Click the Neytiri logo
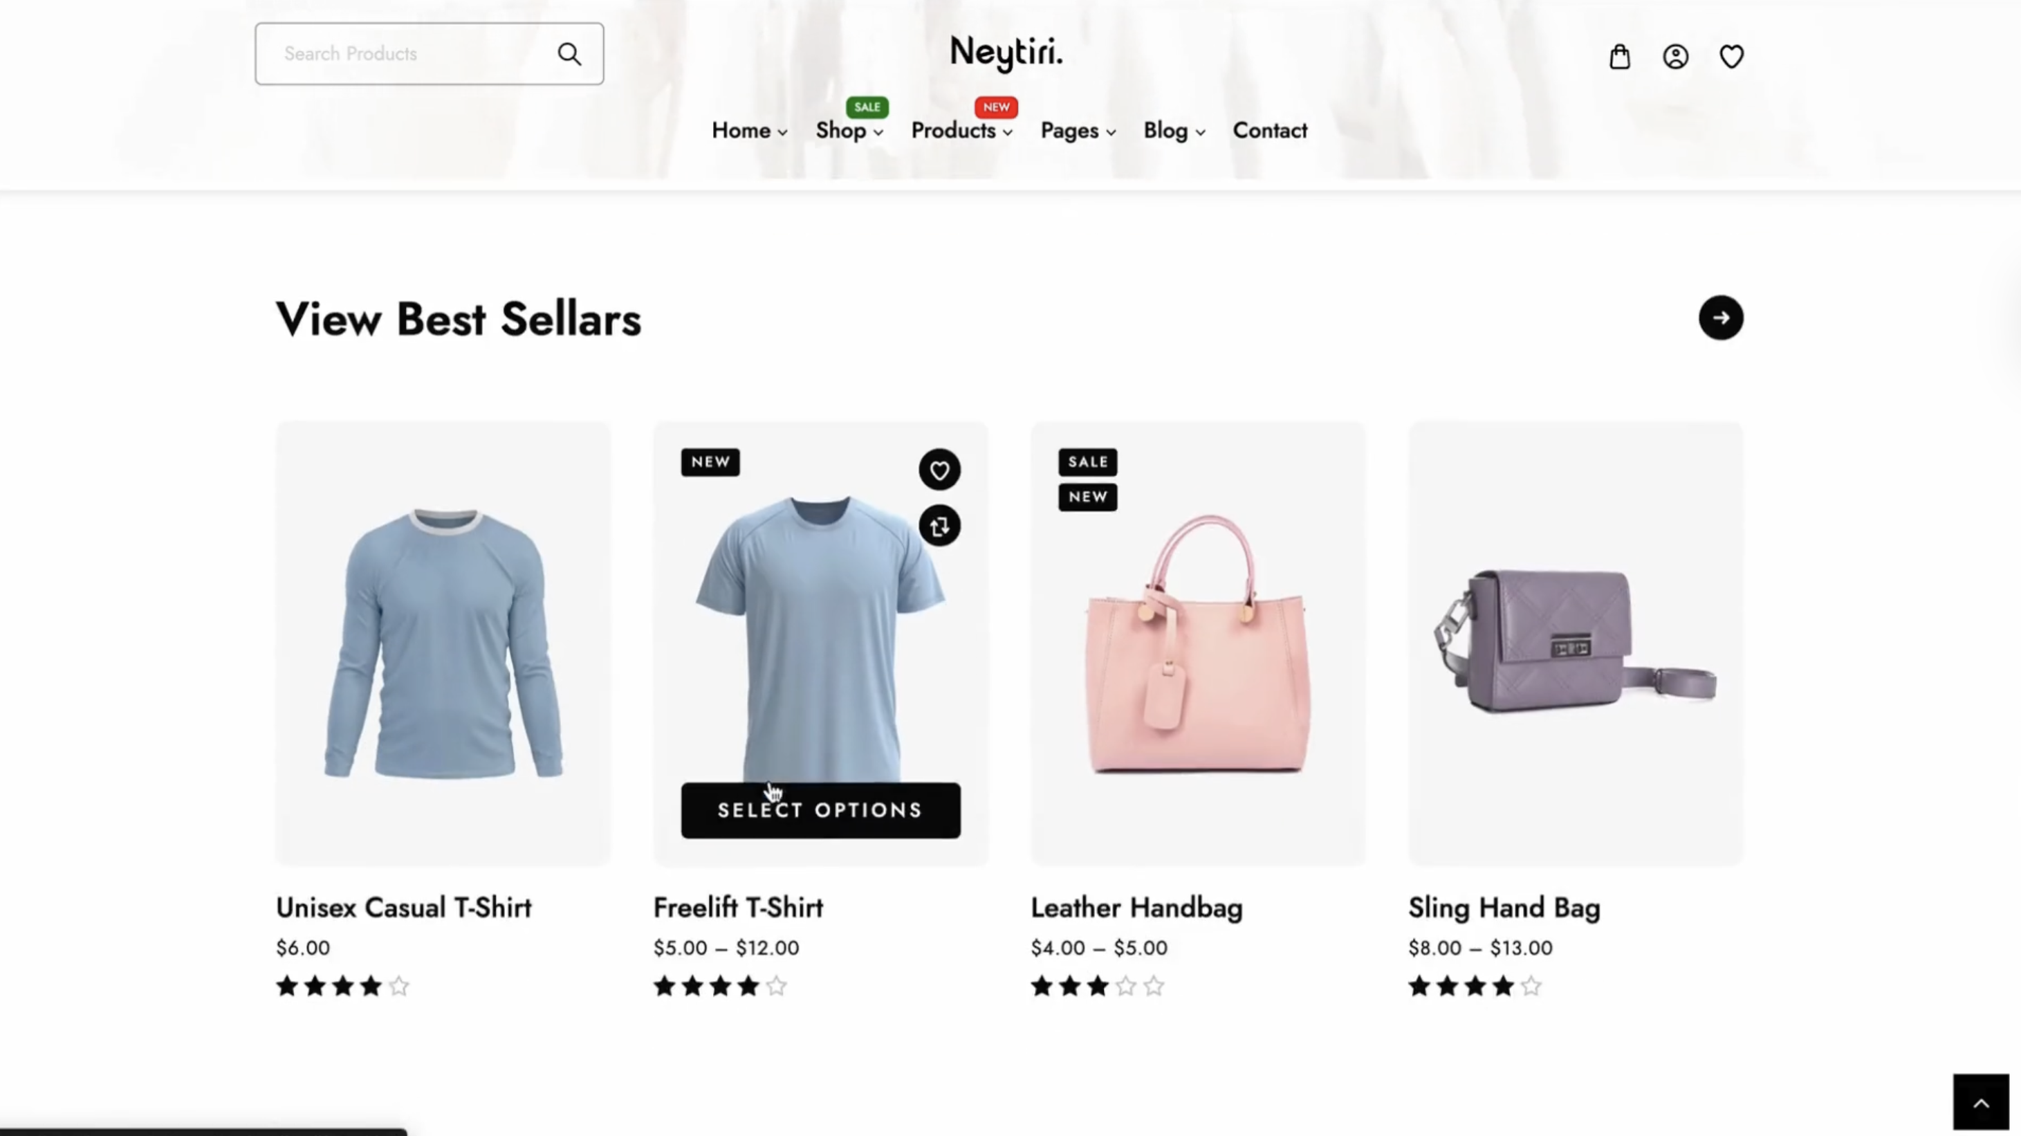This screenshot has height=1136, width=2021. tap(1006, 53)
